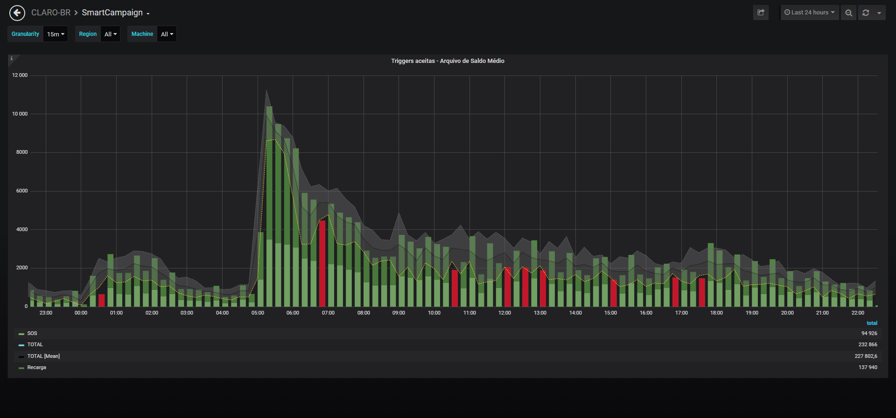This screenshot has width=896, height=418.
Task: Click the Recarga total value 137 940
Action: tap(868, 367)
